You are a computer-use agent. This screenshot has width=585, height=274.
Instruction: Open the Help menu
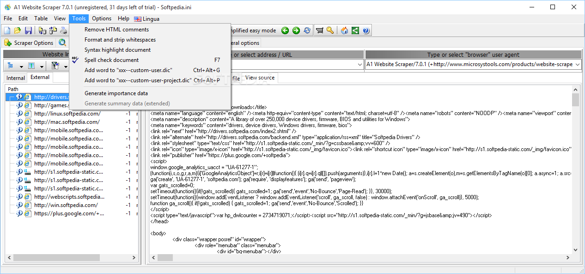(x=123, y=18)
